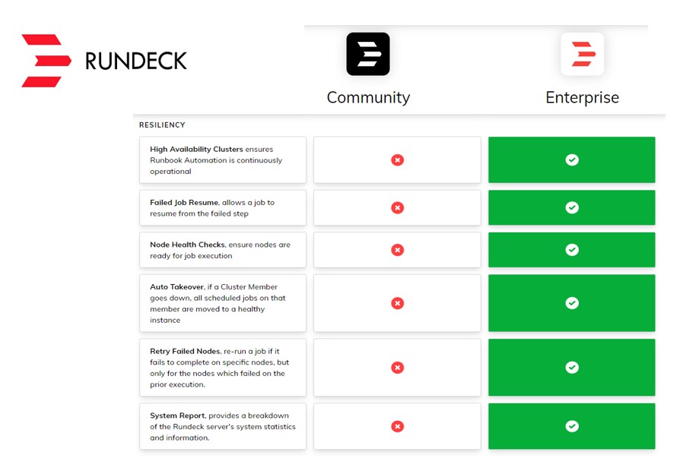
Task: Select the Community column heading
Action: (368, 97)
